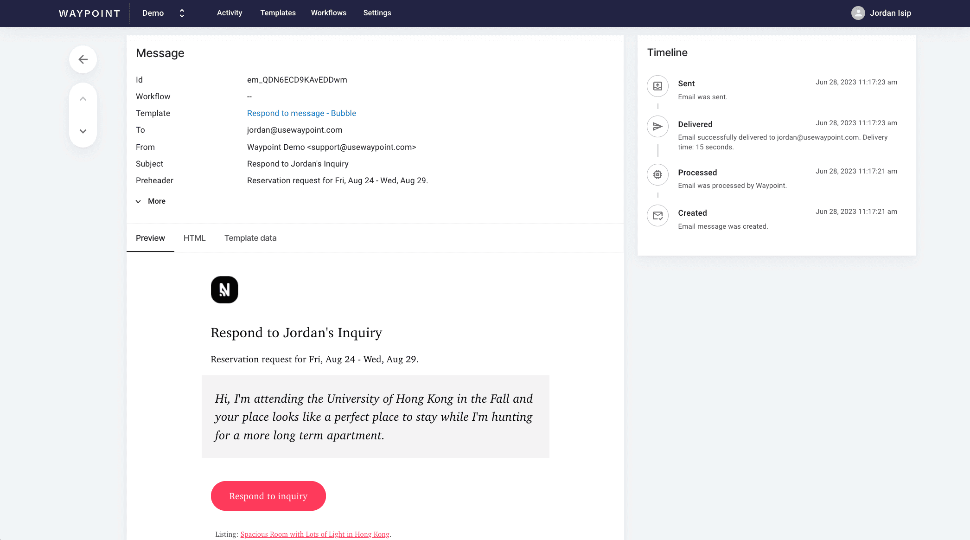Click the Sent timeline icon
Image resolution: width=970 pixels, height=540 pixels.
(x=657, y=86)
